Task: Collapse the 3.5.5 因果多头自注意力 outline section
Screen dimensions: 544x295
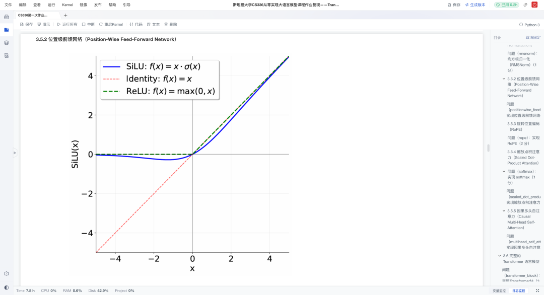Action: 504,211
